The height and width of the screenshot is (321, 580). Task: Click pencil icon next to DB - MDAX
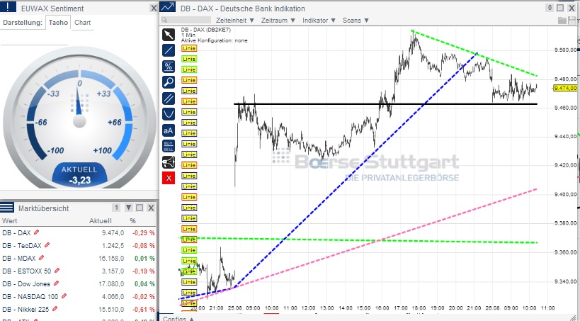(x=41, y=258)
